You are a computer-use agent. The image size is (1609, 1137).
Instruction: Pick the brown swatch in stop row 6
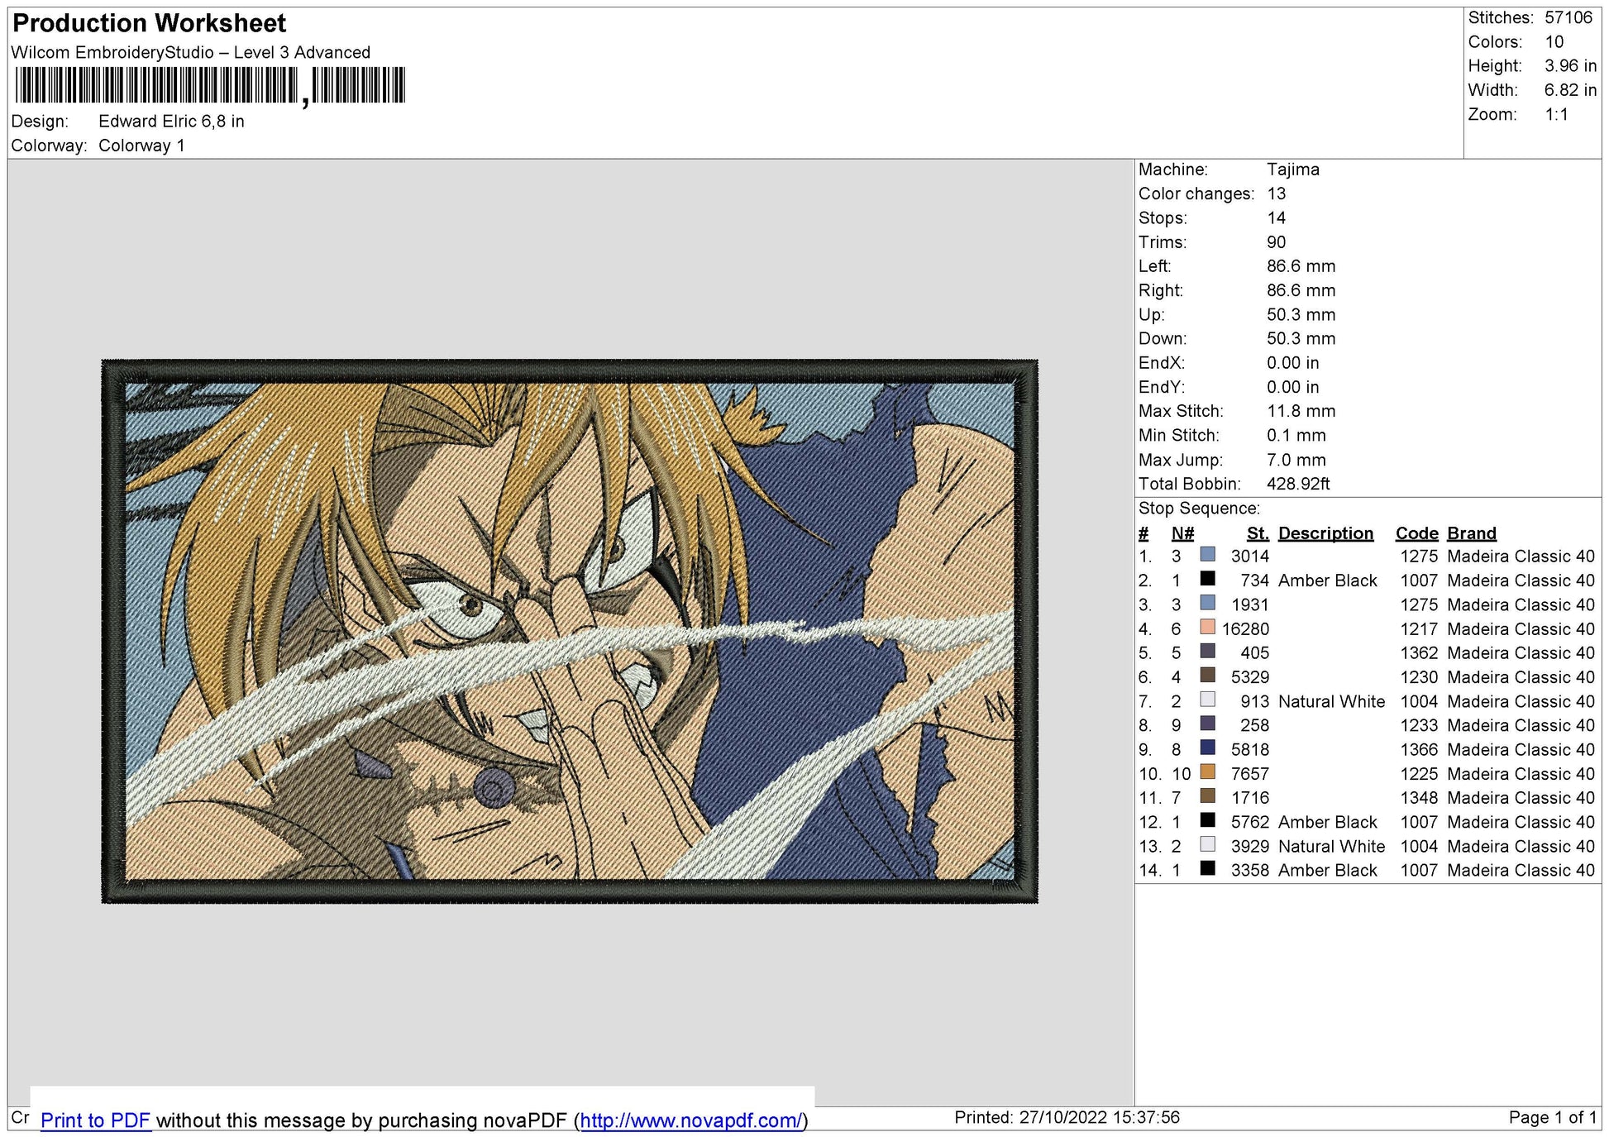1208,676
